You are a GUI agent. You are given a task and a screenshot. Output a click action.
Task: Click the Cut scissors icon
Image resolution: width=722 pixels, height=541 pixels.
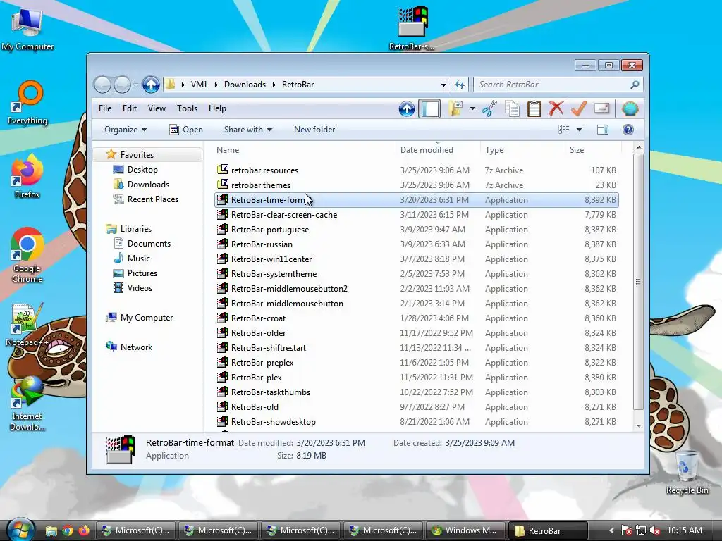tap(490, 109)
